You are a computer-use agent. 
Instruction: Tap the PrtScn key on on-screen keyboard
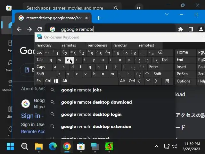[186, 74]
